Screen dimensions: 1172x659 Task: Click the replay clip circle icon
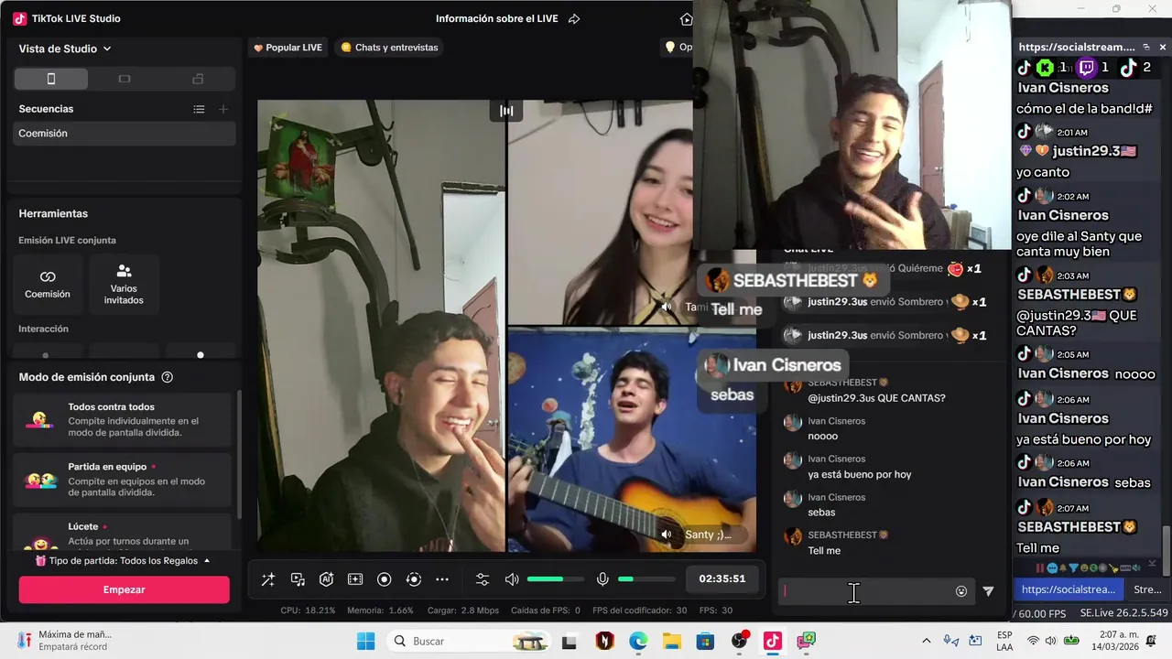[414, 579]
